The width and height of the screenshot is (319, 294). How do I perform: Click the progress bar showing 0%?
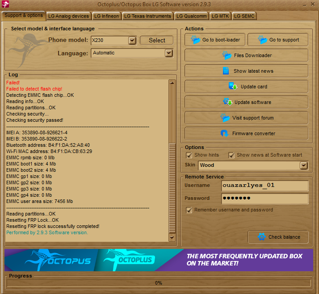pyautogui.click(x=159, y=283)
